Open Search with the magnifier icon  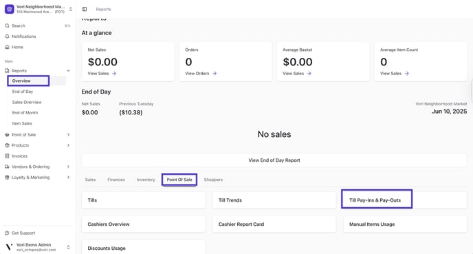[x=7, y=25]
